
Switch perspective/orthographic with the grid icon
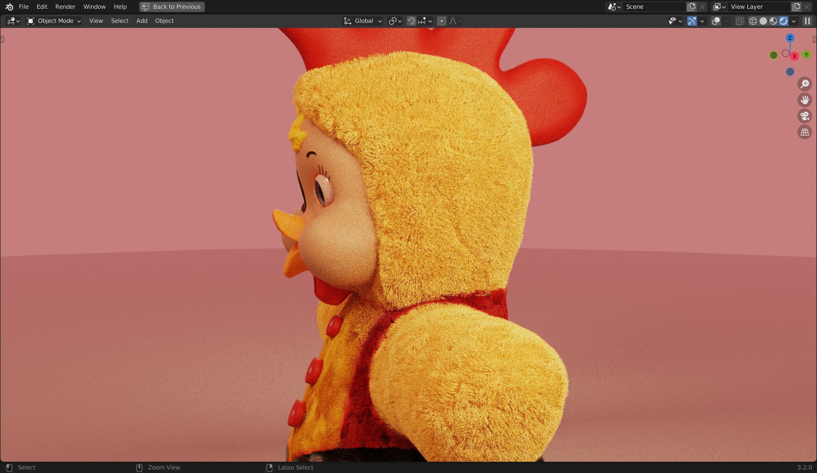point(805,132)
